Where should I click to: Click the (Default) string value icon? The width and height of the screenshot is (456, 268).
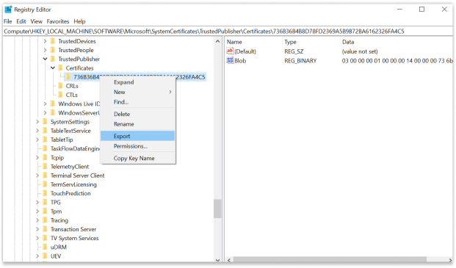(x=230, y=51)
